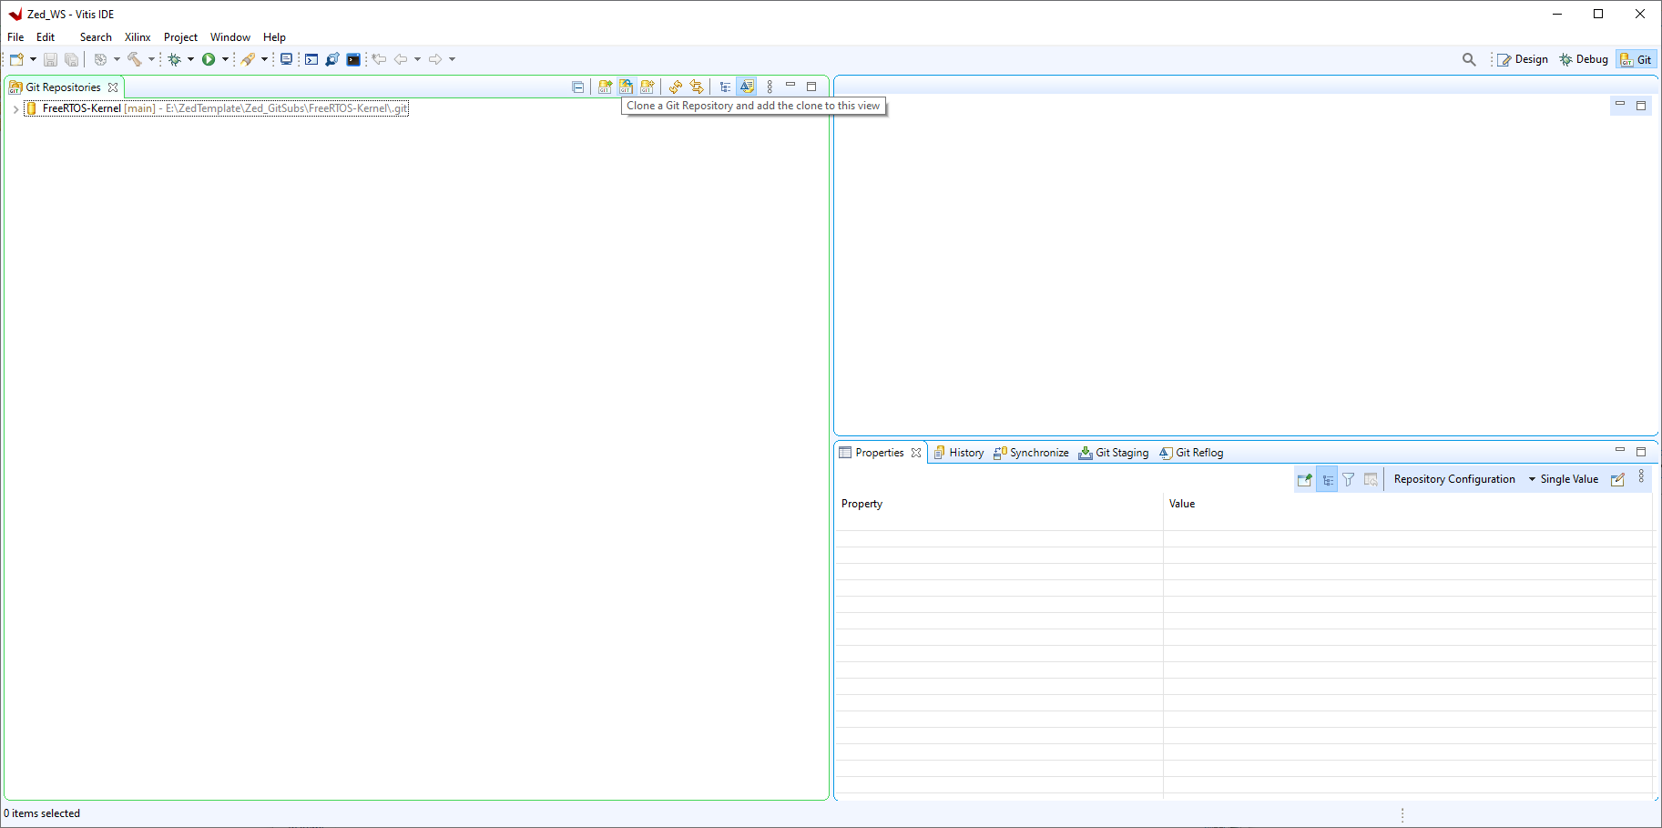Click the Single Value mode button
1662x828 pixels.
coord(1569,479)
